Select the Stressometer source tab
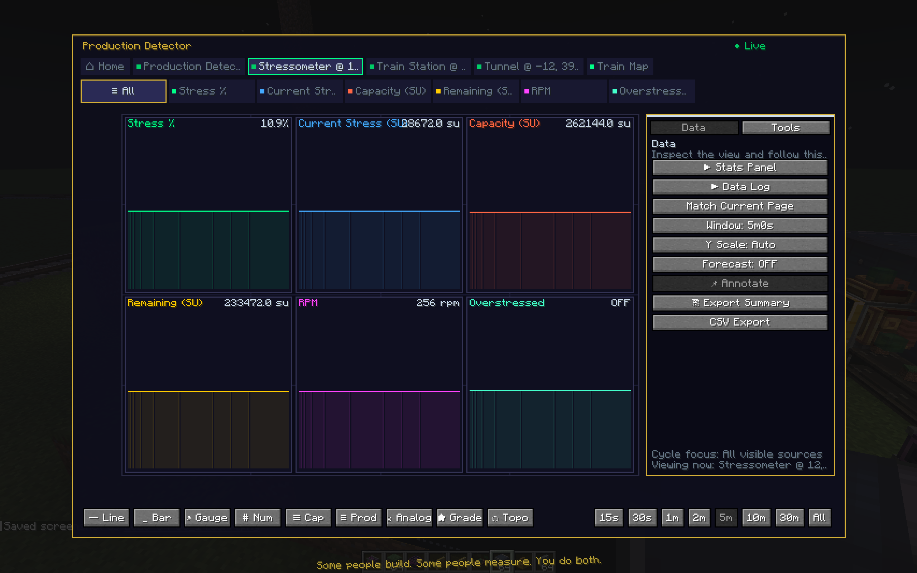This screenshot has width=917, height=573. 306,66
